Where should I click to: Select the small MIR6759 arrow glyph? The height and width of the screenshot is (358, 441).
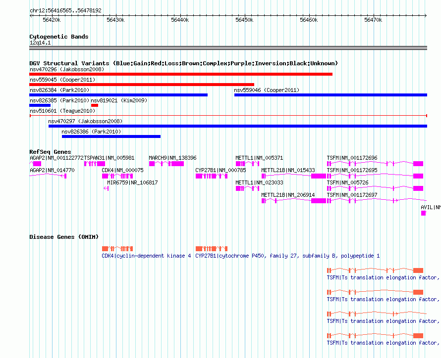106,188
